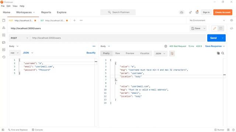Go to the Home tab
Image resolution: width=236 pixels, height=132 pixels.
(7, 12)
